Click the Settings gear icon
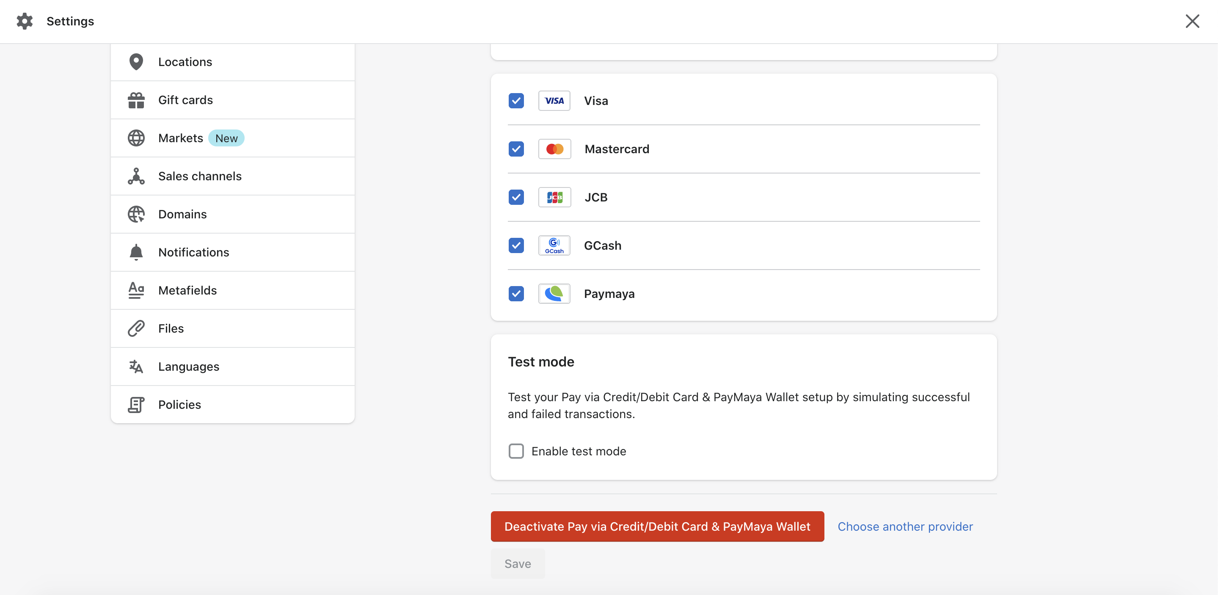Screen dimensions: 1218x595 coord(25,21)
